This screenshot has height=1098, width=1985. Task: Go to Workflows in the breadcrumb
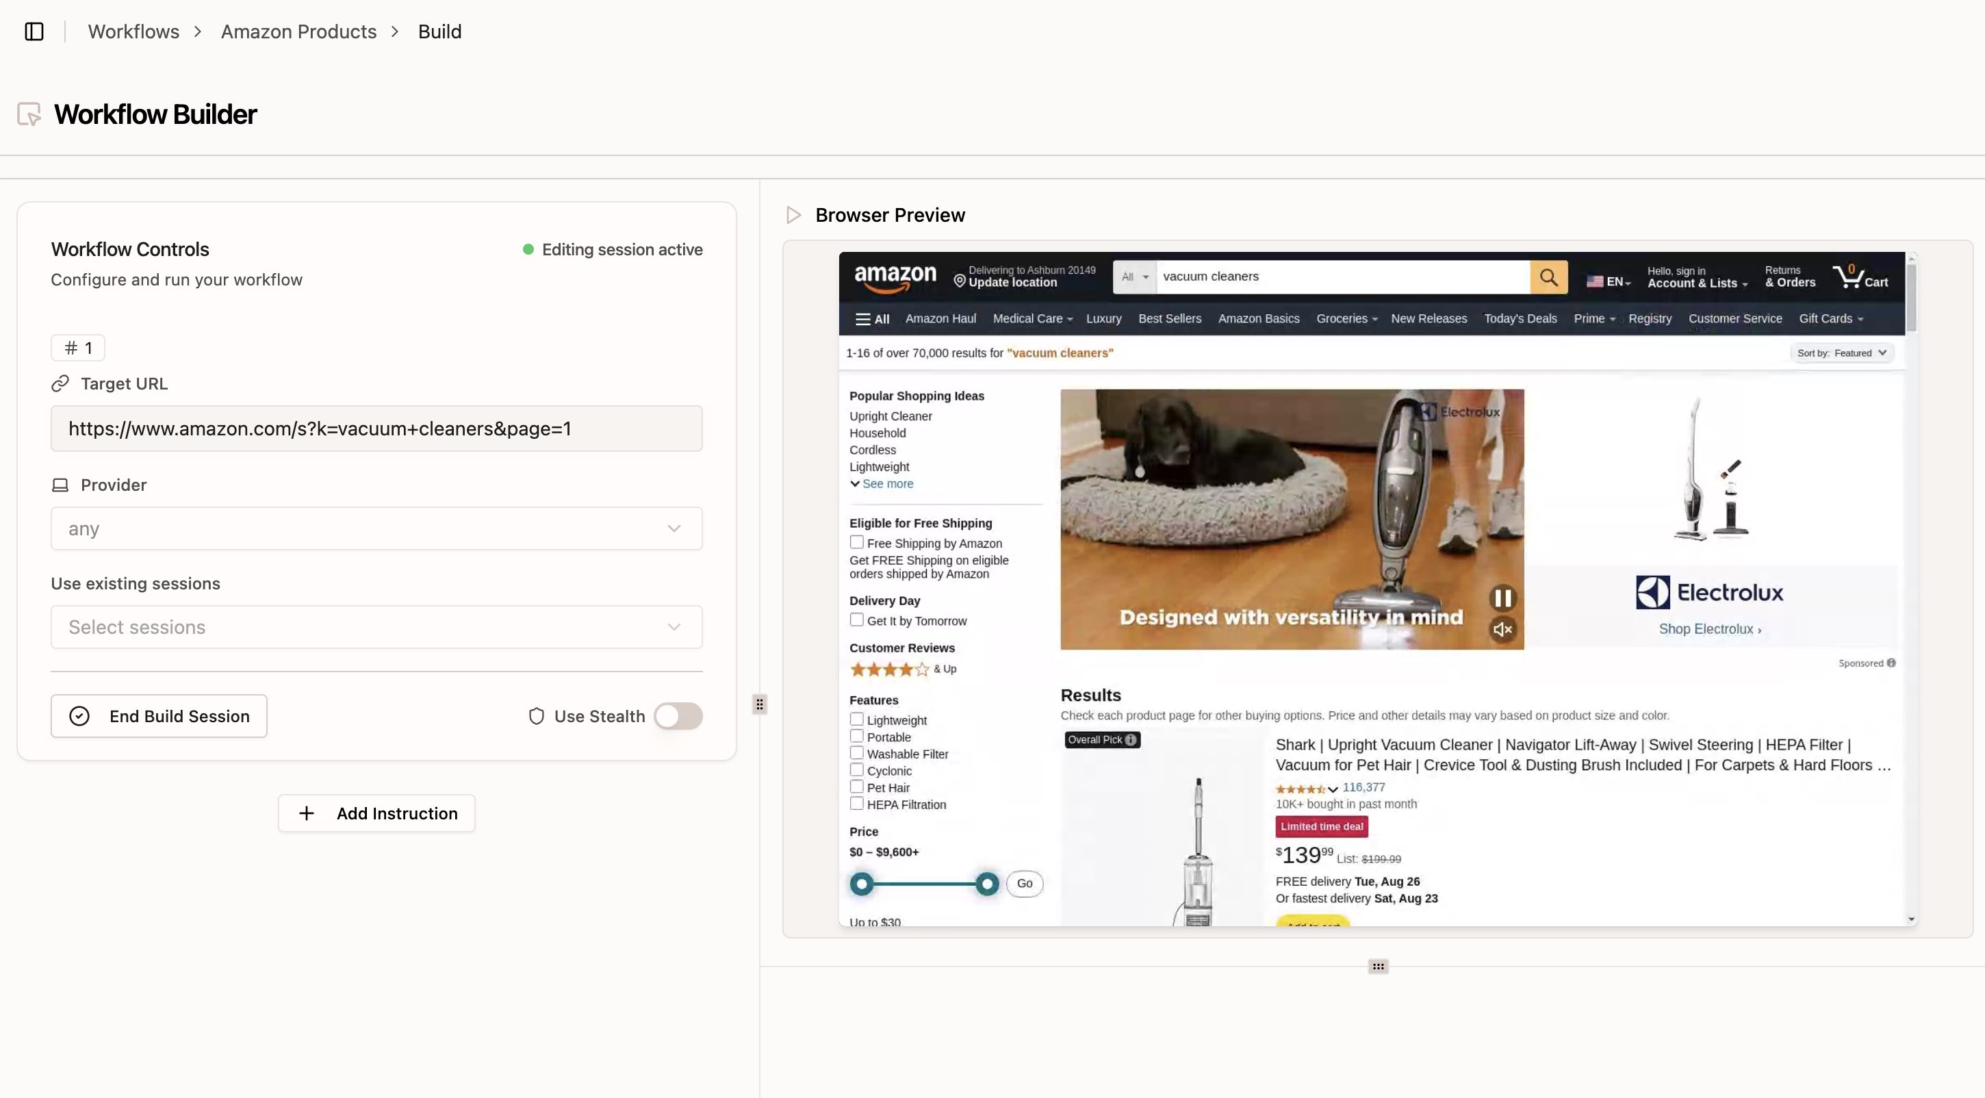133,31
